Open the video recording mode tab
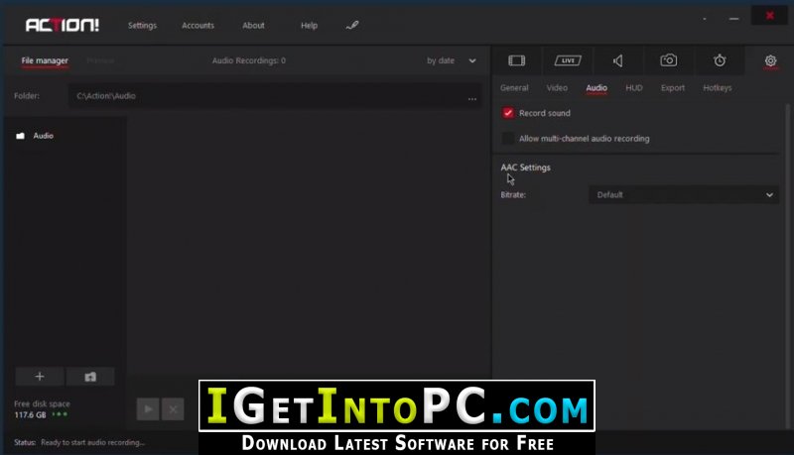 516,60
